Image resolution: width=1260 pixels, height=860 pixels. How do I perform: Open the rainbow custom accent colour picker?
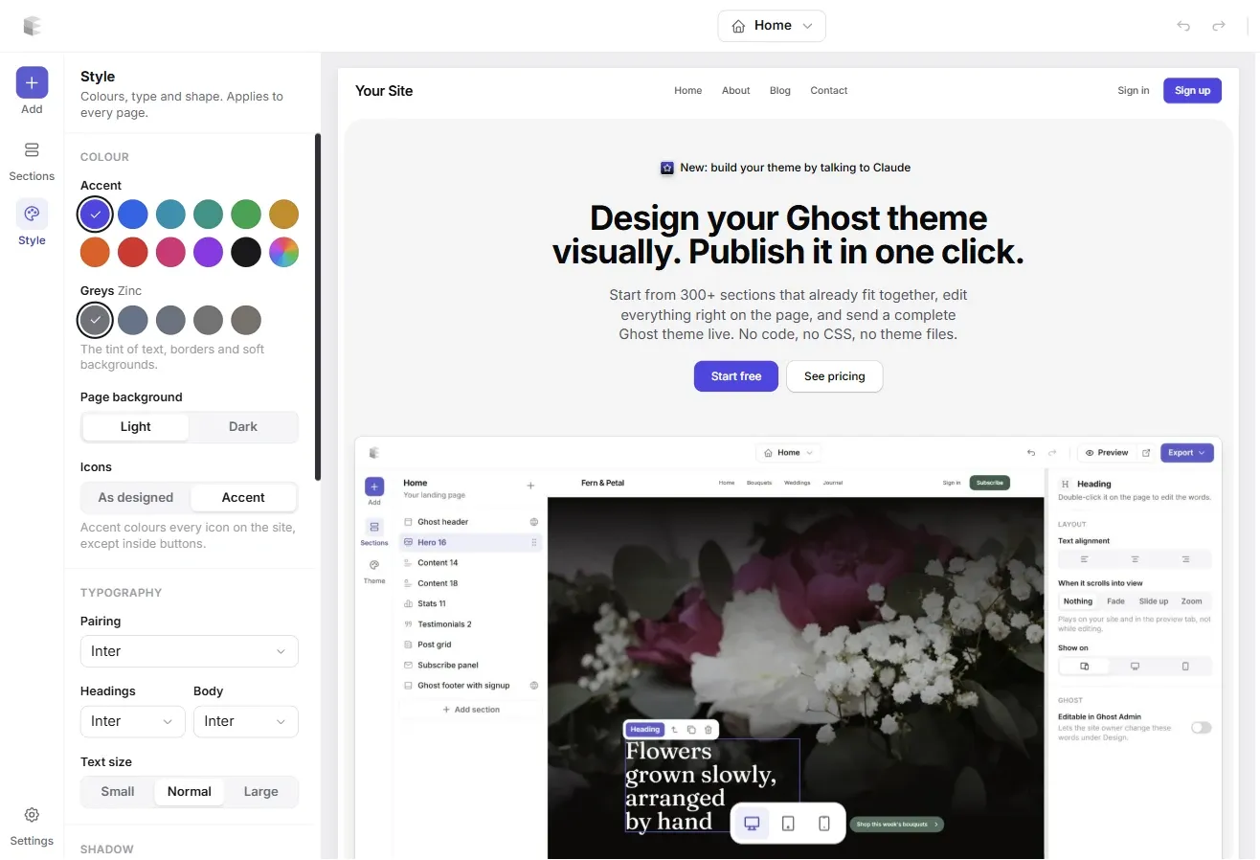coord(283,253)
